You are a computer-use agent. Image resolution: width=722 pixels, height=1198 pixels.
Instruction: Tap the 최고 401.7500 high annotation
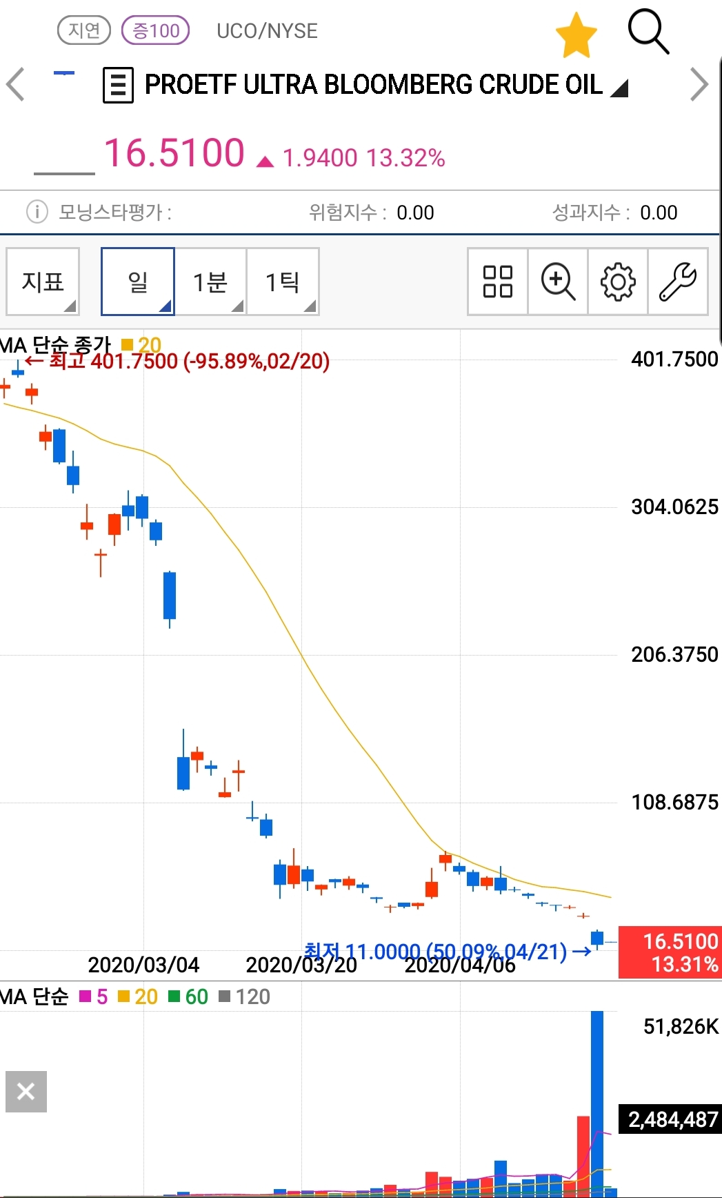(x=177, y=361)
